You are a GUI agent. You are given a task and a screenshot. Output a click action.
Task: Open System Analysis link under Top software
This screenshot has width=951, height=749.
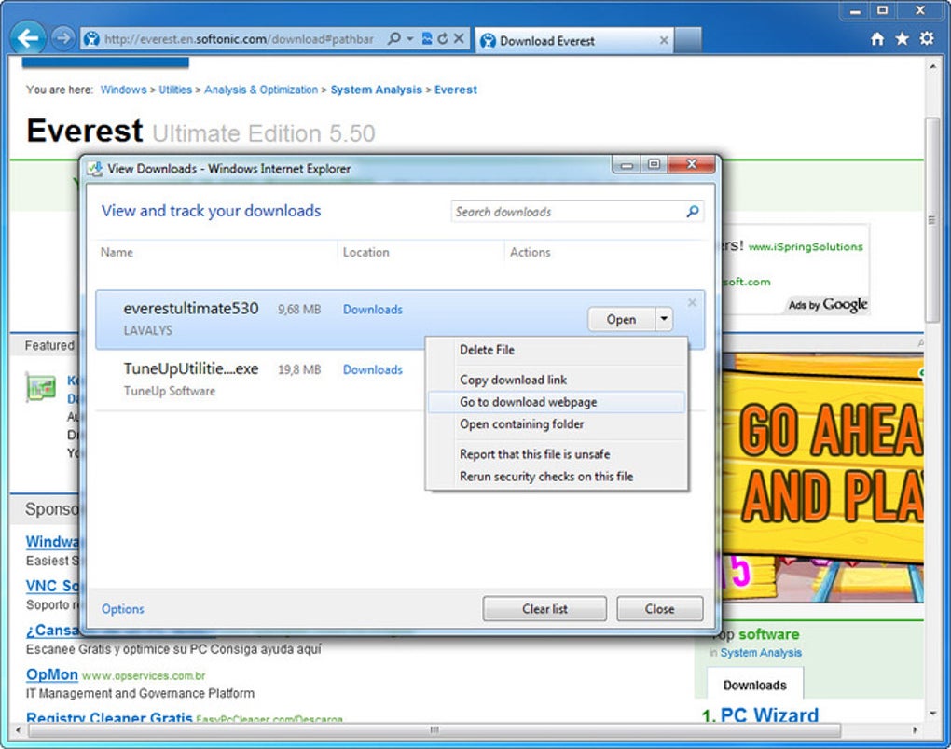click(x=761, y=653)
